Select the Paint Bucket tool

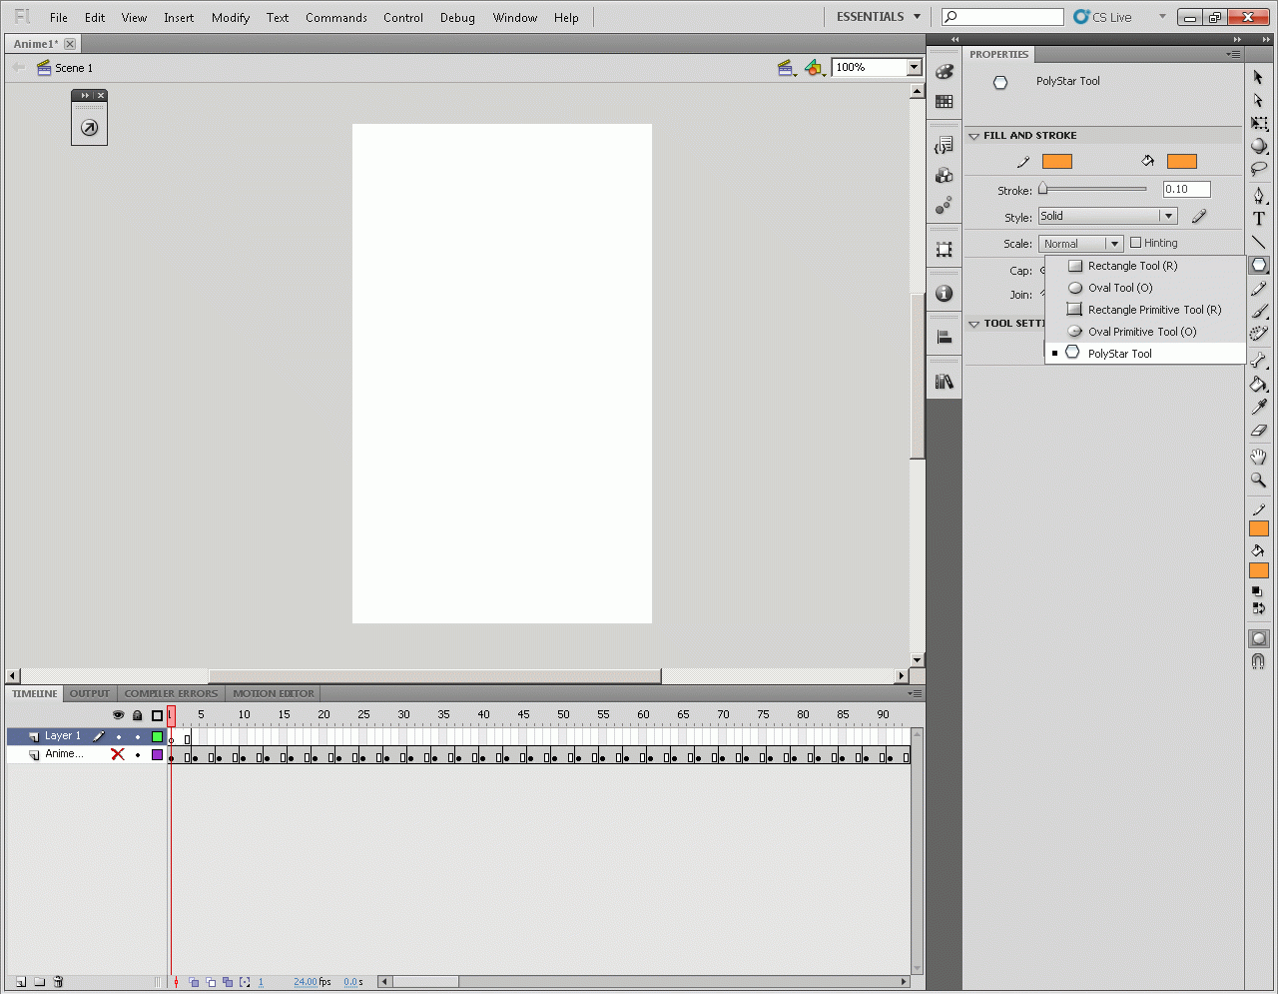1259,384
